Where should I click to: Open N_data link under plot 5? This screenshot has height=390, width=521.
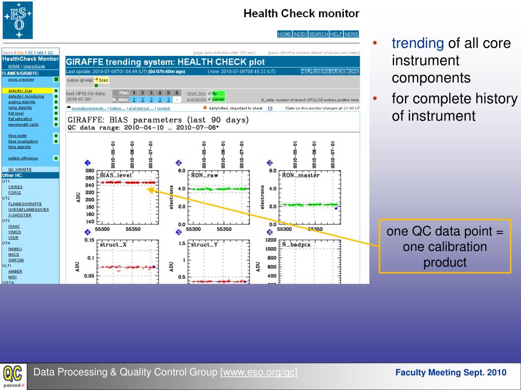pyautogui.click(x=168, y=100)
